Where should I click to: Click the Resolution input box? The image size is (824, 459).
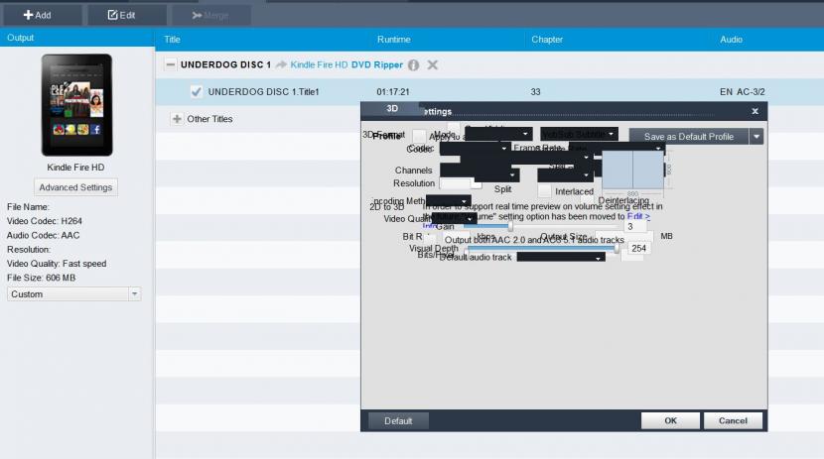click(455, 183)
